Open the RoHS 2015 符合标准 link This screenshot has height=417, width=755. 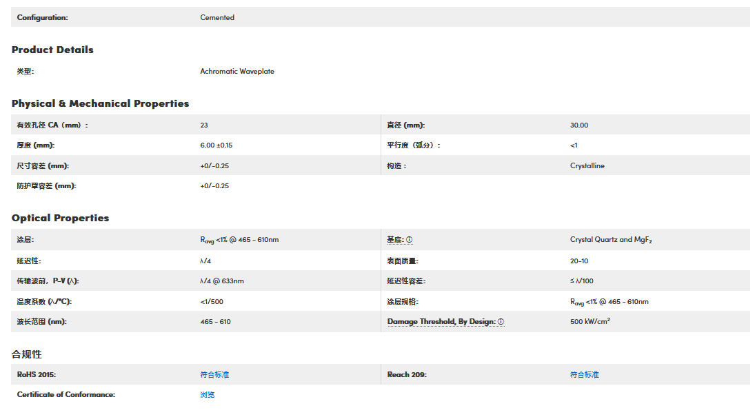[214, 374]
